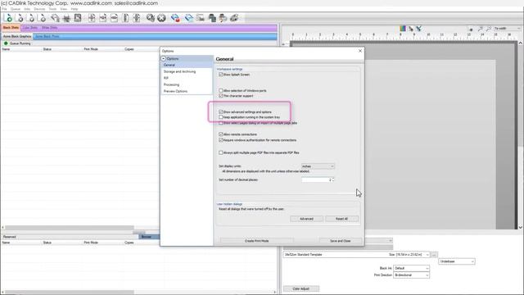Toggle Thin character support checkbox
The width and height of the screenshot is (524, 295).
click(x=221, y=96)
